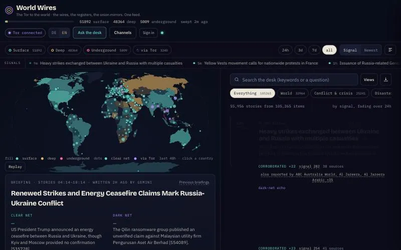Toggle the via Tor 3240 filter

pos(152,50)
